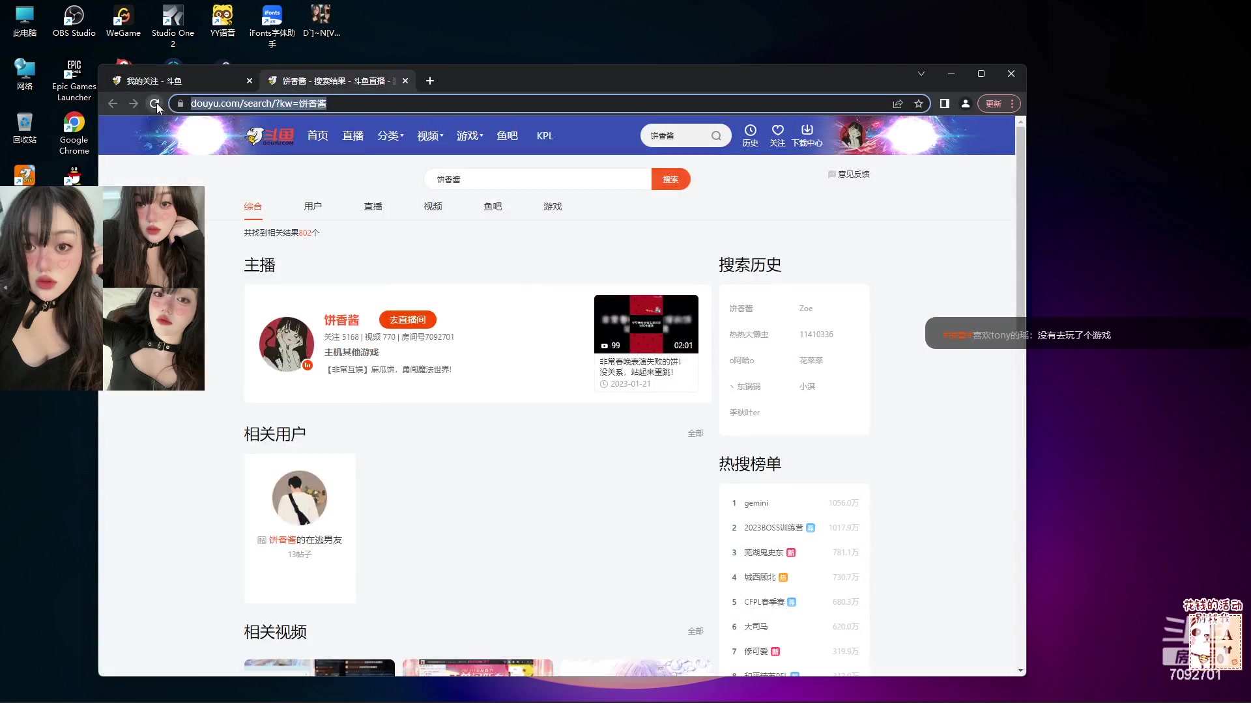The height and width of the screenshot is (703, 1251).
Task: Open OBS Studio desktop icon
Action: [74, 21]
